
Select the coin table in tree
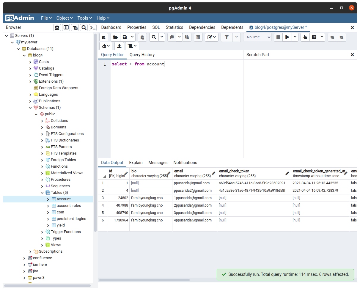60,212
